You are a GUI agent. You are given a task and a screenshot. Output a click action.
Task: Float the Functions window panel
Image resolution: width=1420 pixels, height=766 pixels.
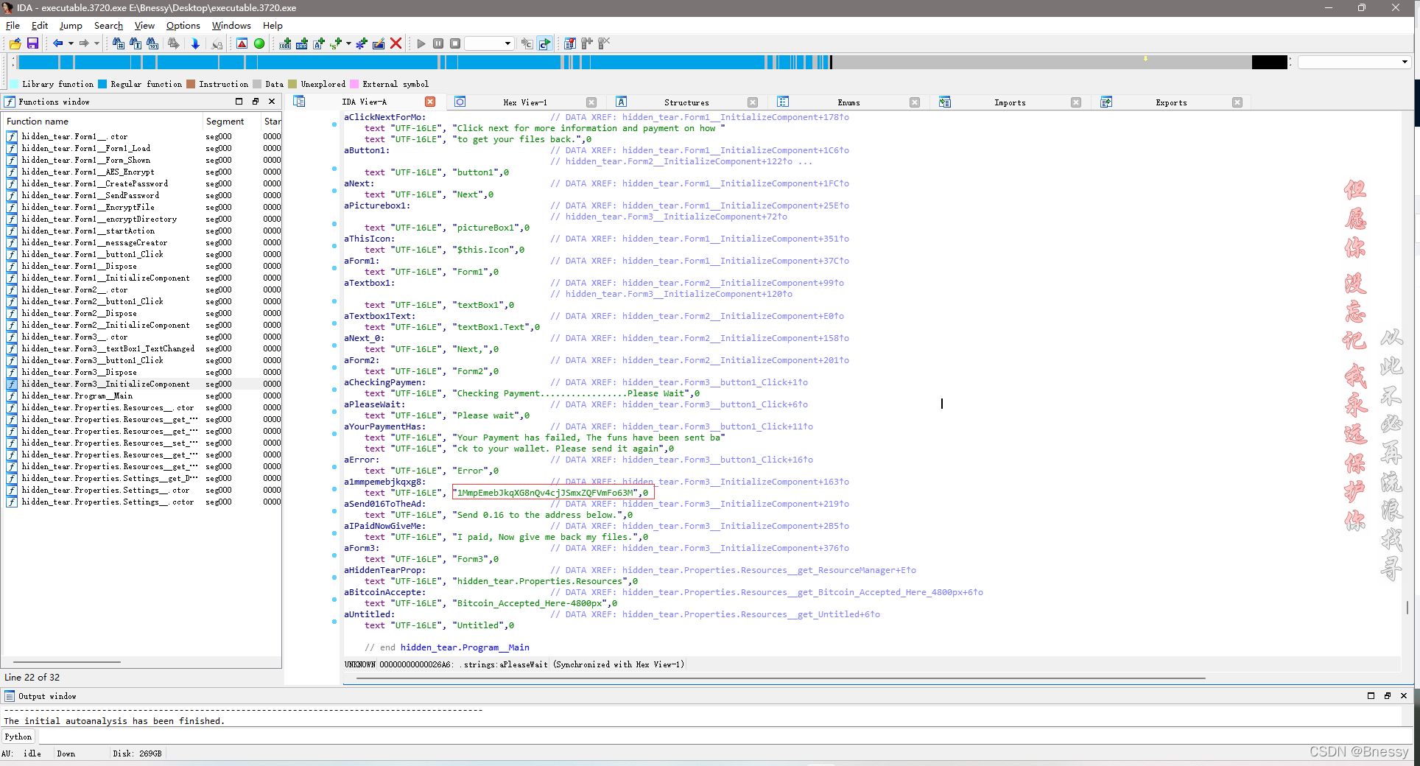255,102
